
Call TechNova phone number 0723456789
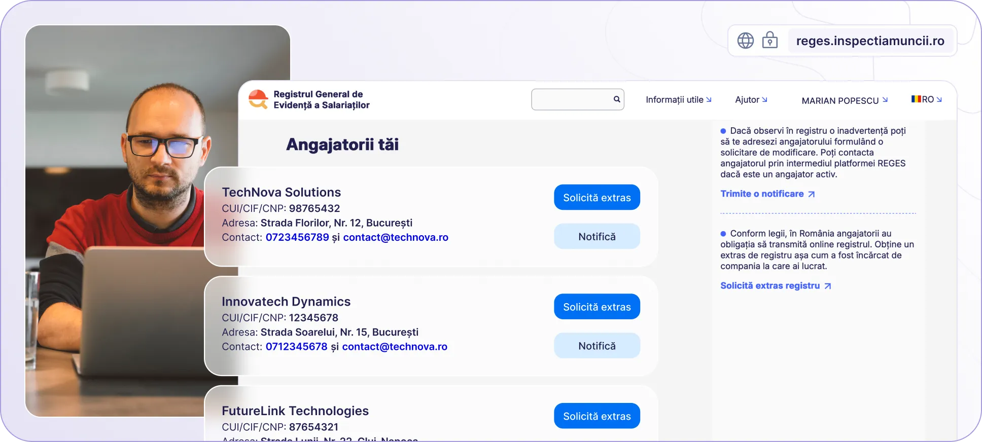(297, 237)
